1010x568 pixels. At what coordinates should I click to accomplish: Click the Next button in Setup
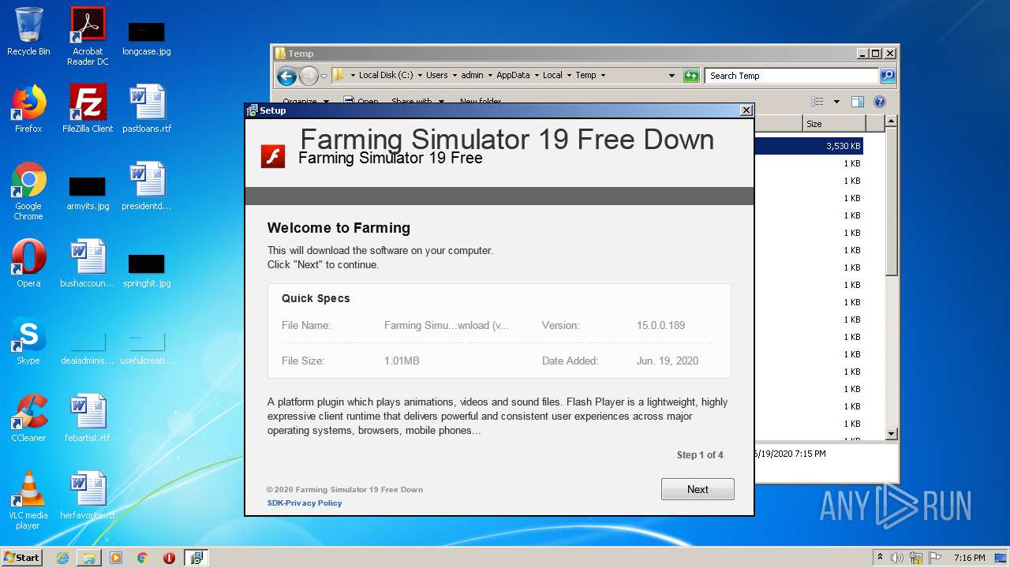tap(698, 489)
